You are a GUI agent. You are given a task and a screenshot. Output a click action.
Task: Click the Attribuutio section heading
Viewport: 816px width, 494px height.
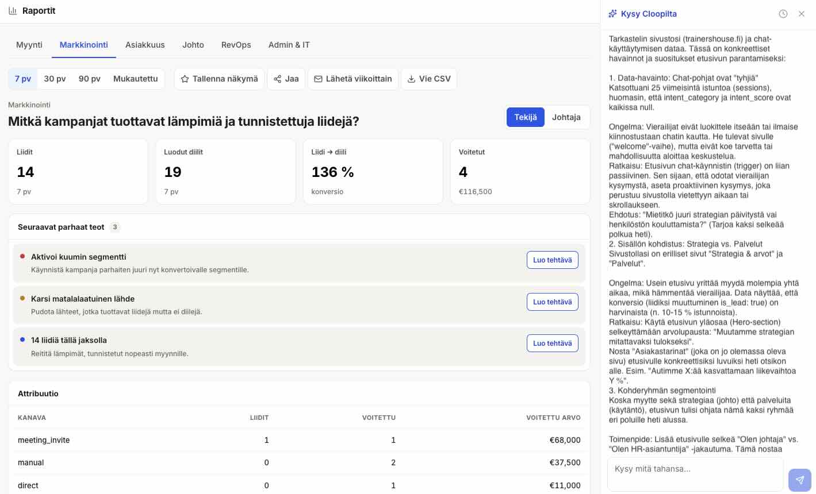coord(38,393)
